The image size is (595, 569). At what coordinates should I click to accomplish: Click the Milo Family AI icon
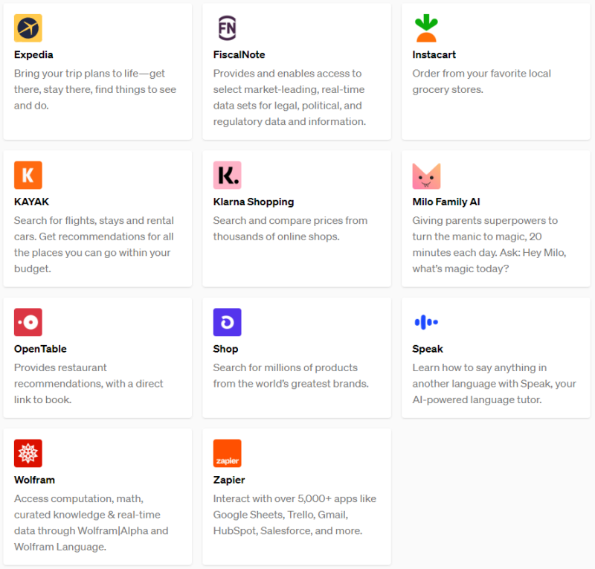tap(426, 176)
